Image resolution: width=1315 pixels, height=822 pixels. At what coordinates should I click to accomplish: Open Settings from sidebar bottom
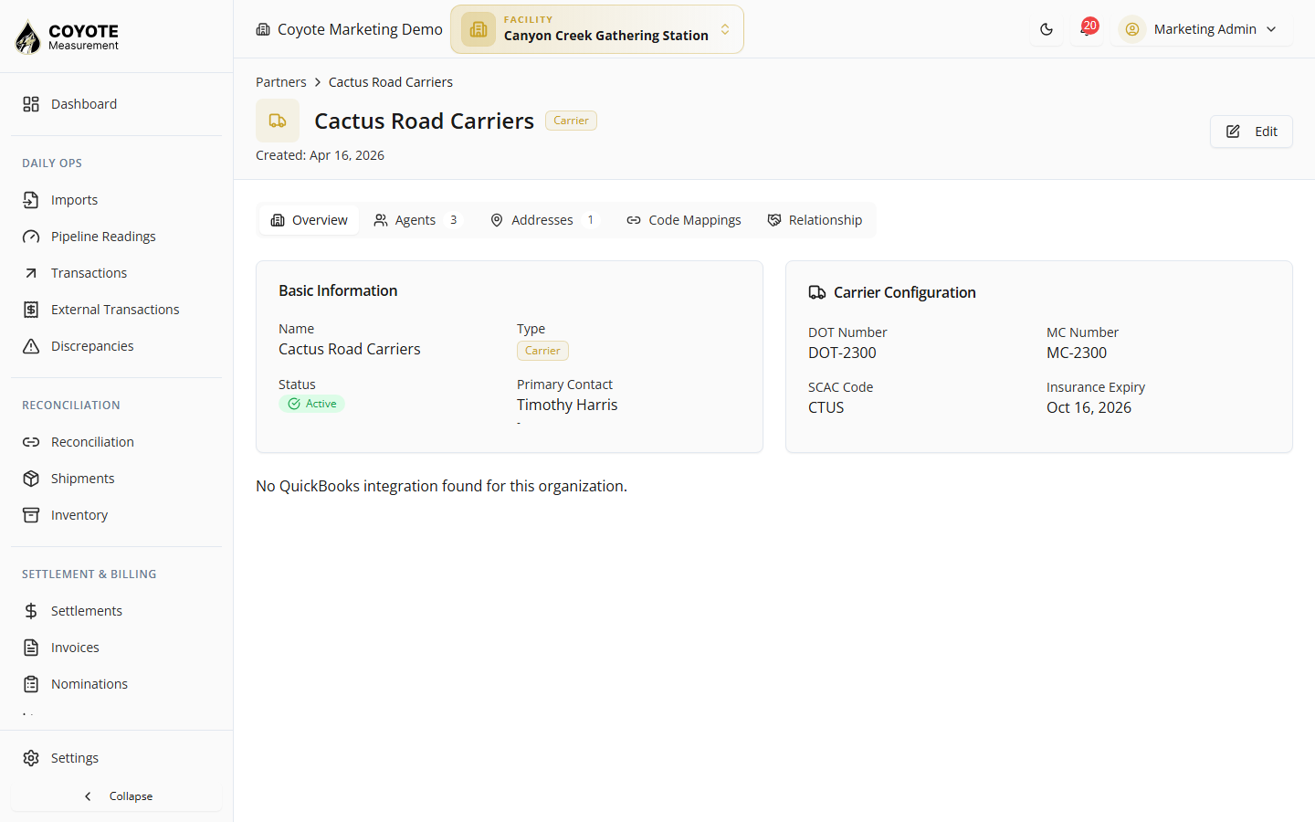[116, 758]
